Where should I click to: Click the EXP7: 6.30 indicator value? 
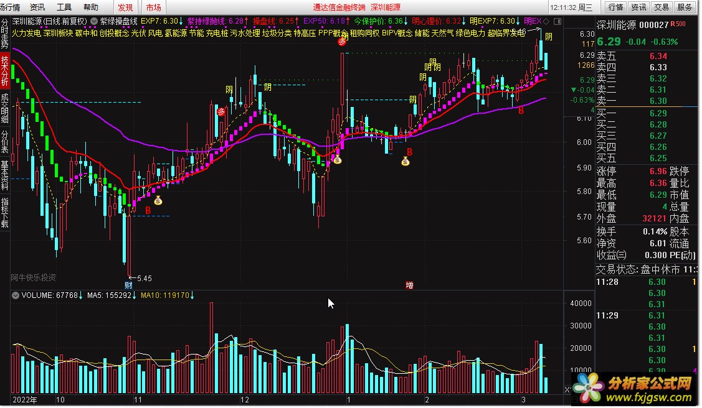pos(161,21)
